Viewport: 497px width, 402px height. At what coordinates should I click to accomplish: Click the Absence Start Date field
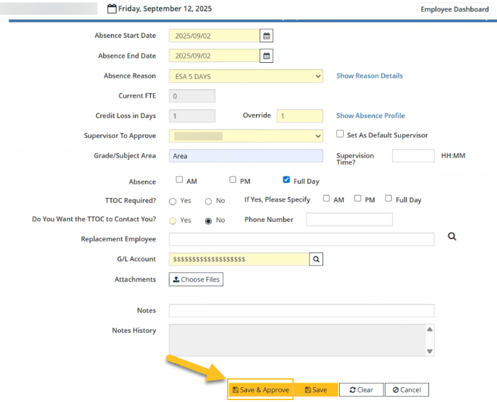214,36
